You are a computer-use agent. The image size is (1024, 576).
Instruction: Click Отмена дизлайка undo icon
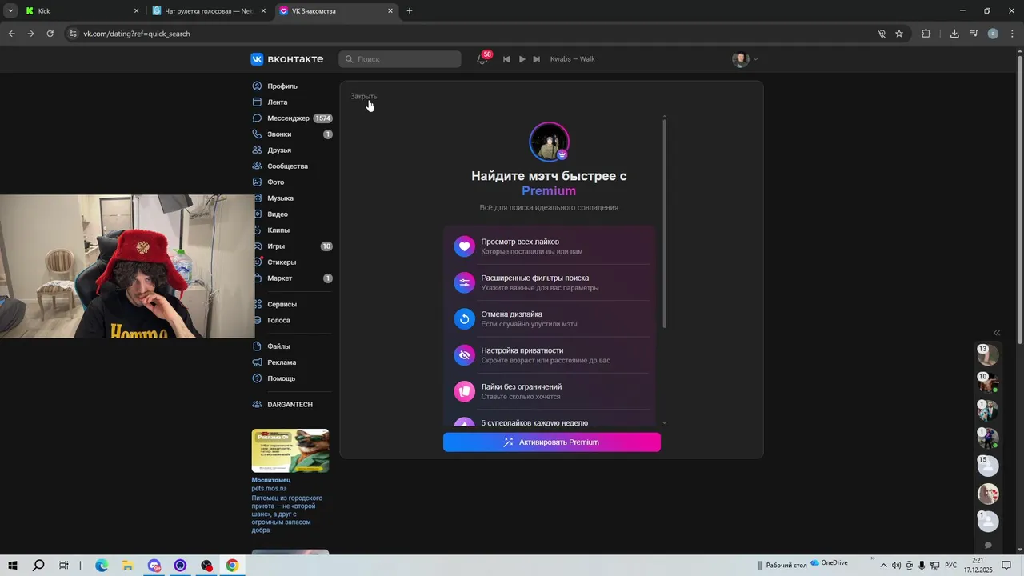click(x=465, y=319)
